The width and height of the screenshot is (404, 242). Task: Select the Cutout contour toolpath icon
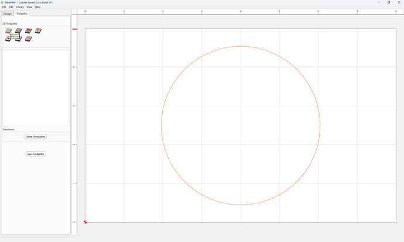(x=9, y=30)
